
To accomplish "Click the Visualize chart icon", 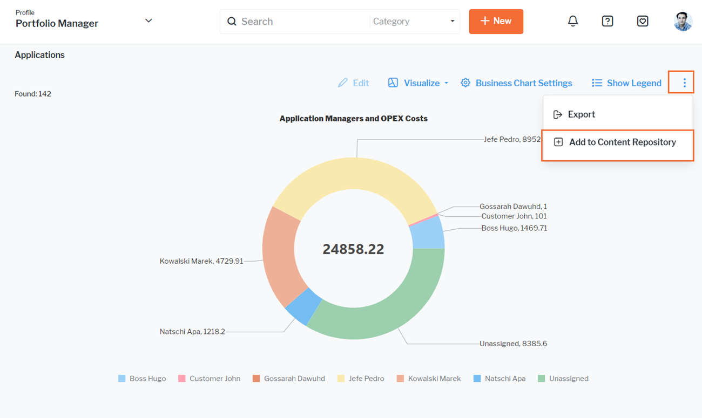I will click(x=393, y=83).
